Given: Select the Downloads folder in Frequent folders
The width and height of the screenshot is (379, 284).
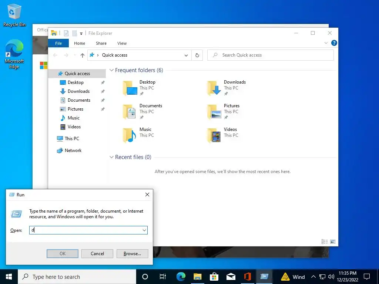Looking at the screenshot, I should 226,88.
